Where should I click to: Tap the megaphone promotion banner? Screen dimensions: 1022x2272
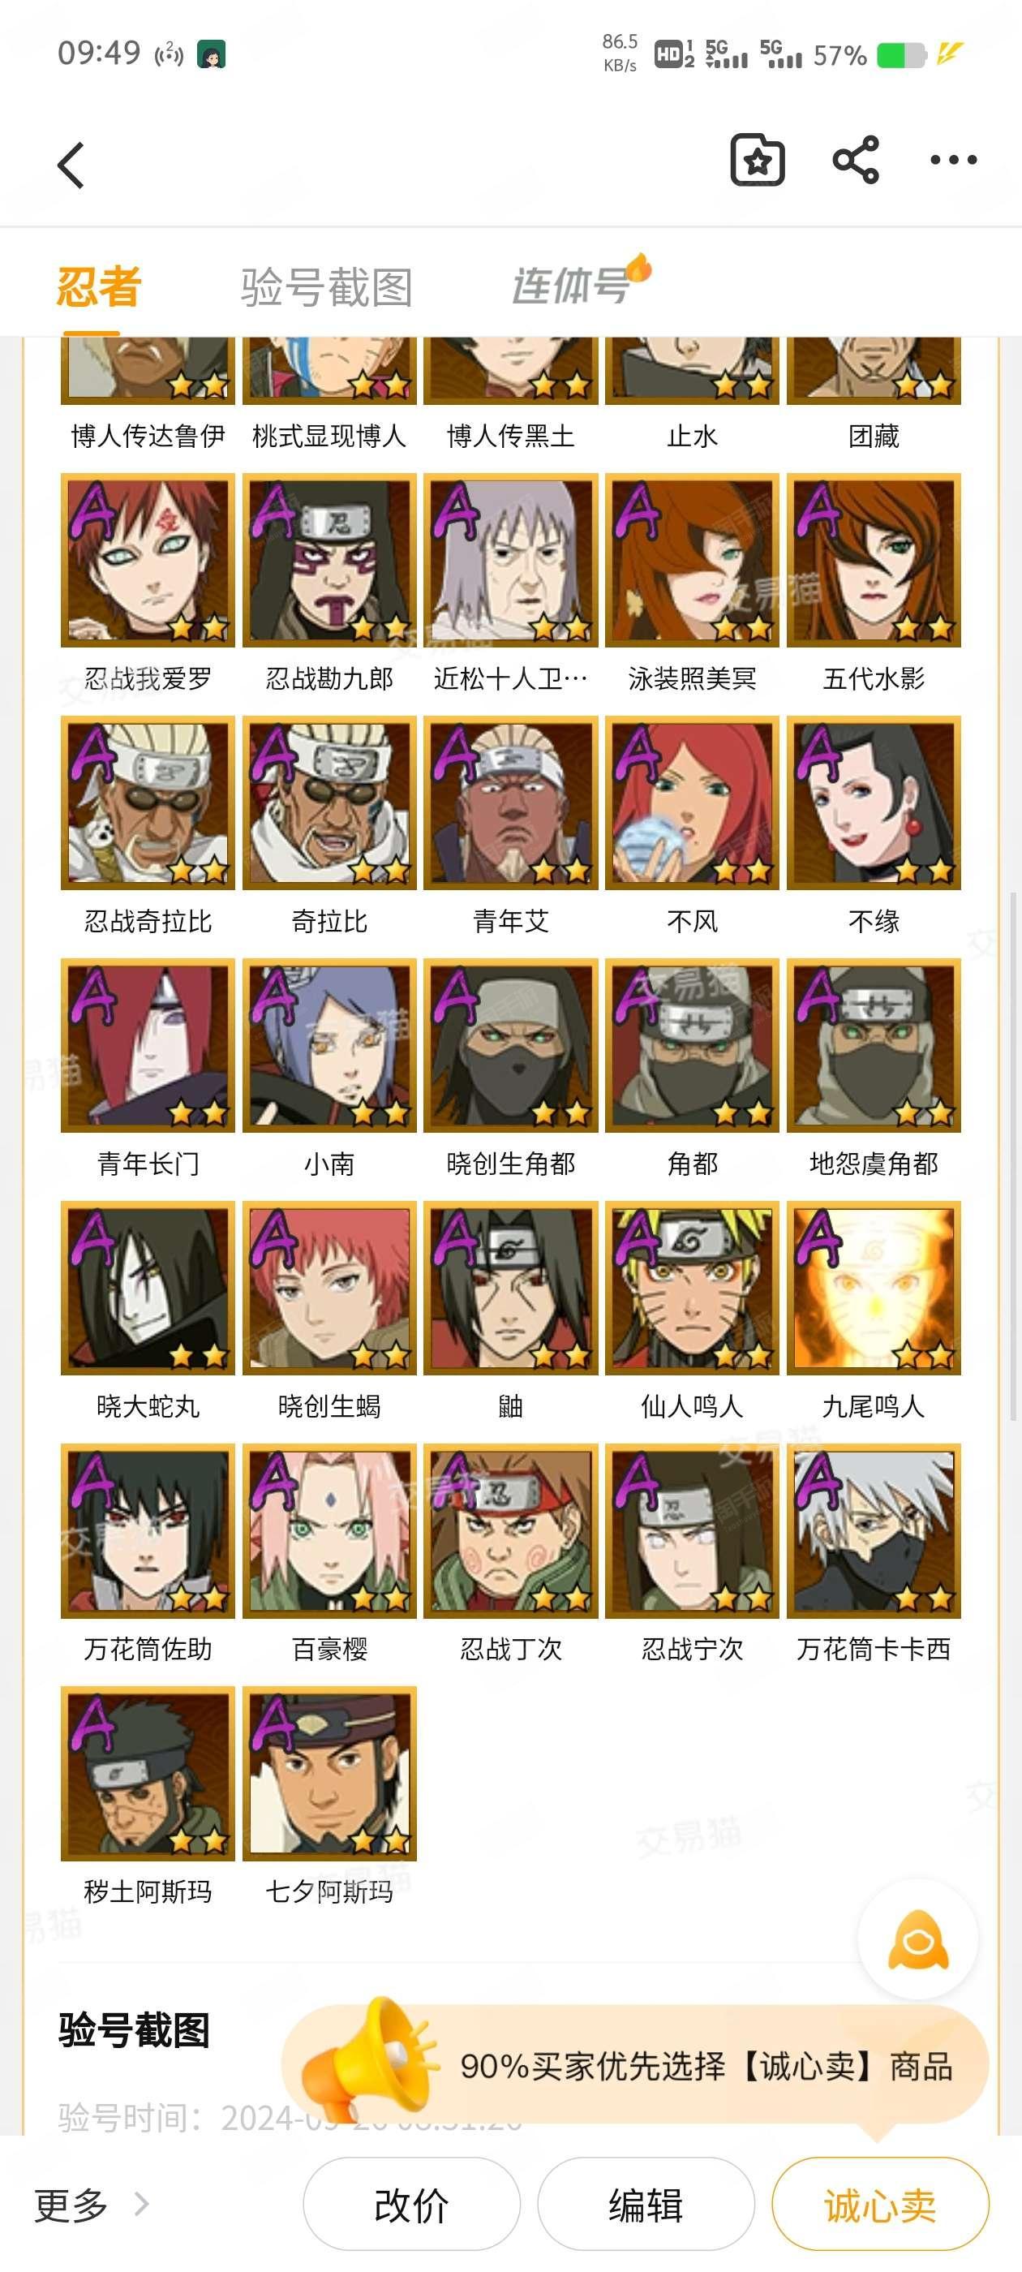coord(635,2065)
